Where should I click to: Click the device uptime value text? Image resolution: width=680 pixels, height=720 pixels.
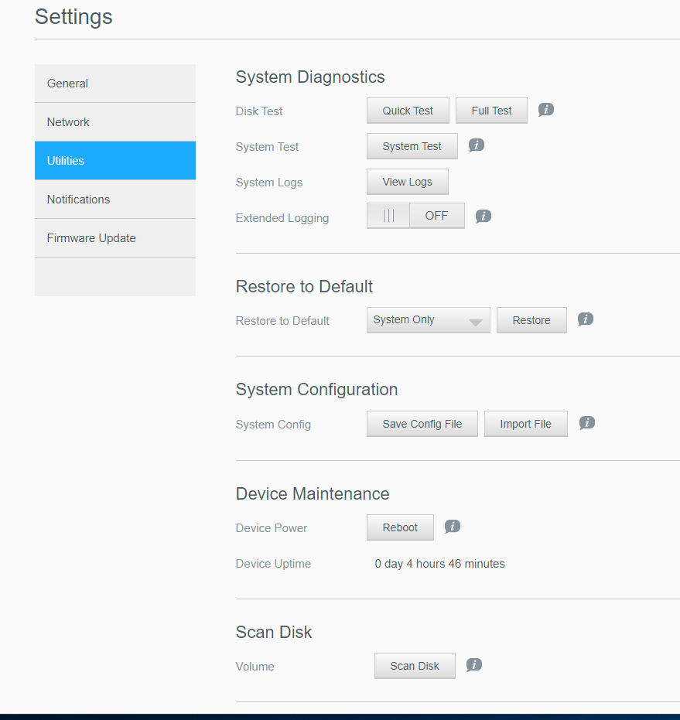[439, 564]
